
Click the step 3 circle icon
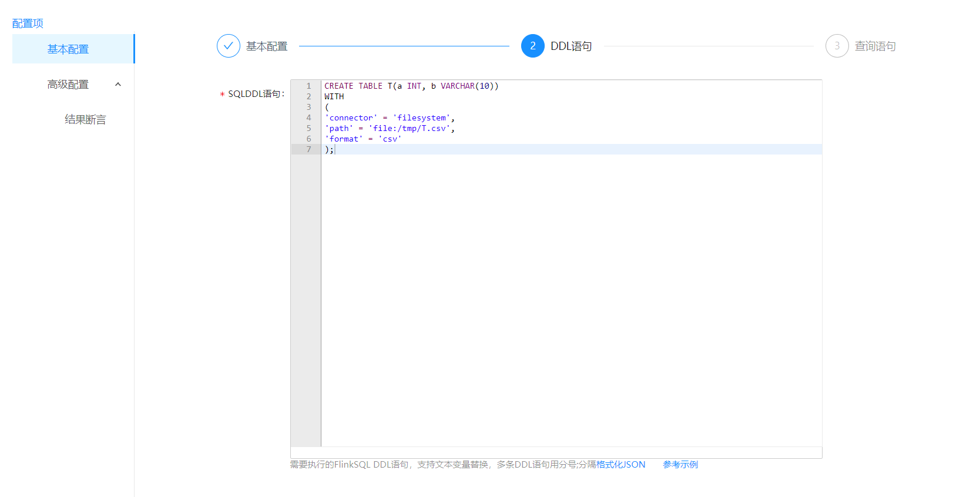(837, 46)
